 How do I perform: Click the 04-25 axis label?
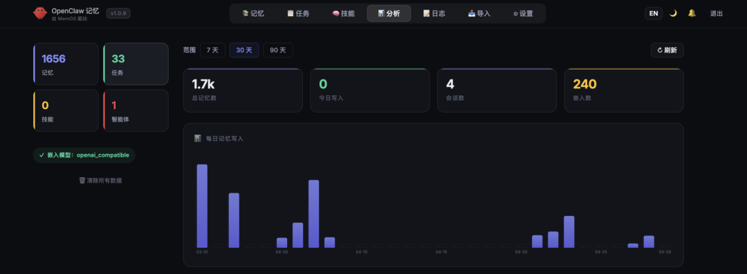pos(601,252)
